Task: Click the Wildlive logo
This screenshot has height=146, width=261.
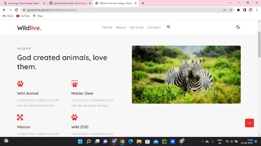Action: pyautogui.click(x=29, y=28)
